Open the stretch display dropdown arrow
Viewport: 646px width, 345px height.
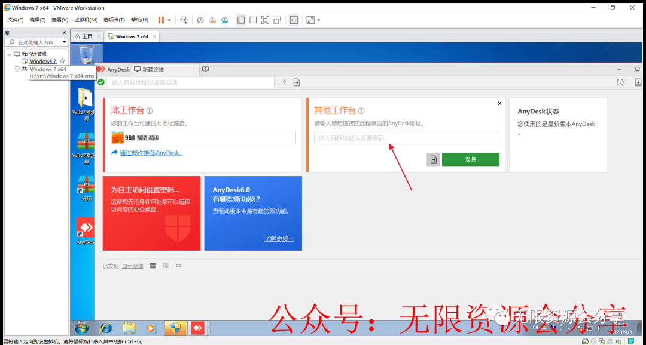click(x=318, y=20)
